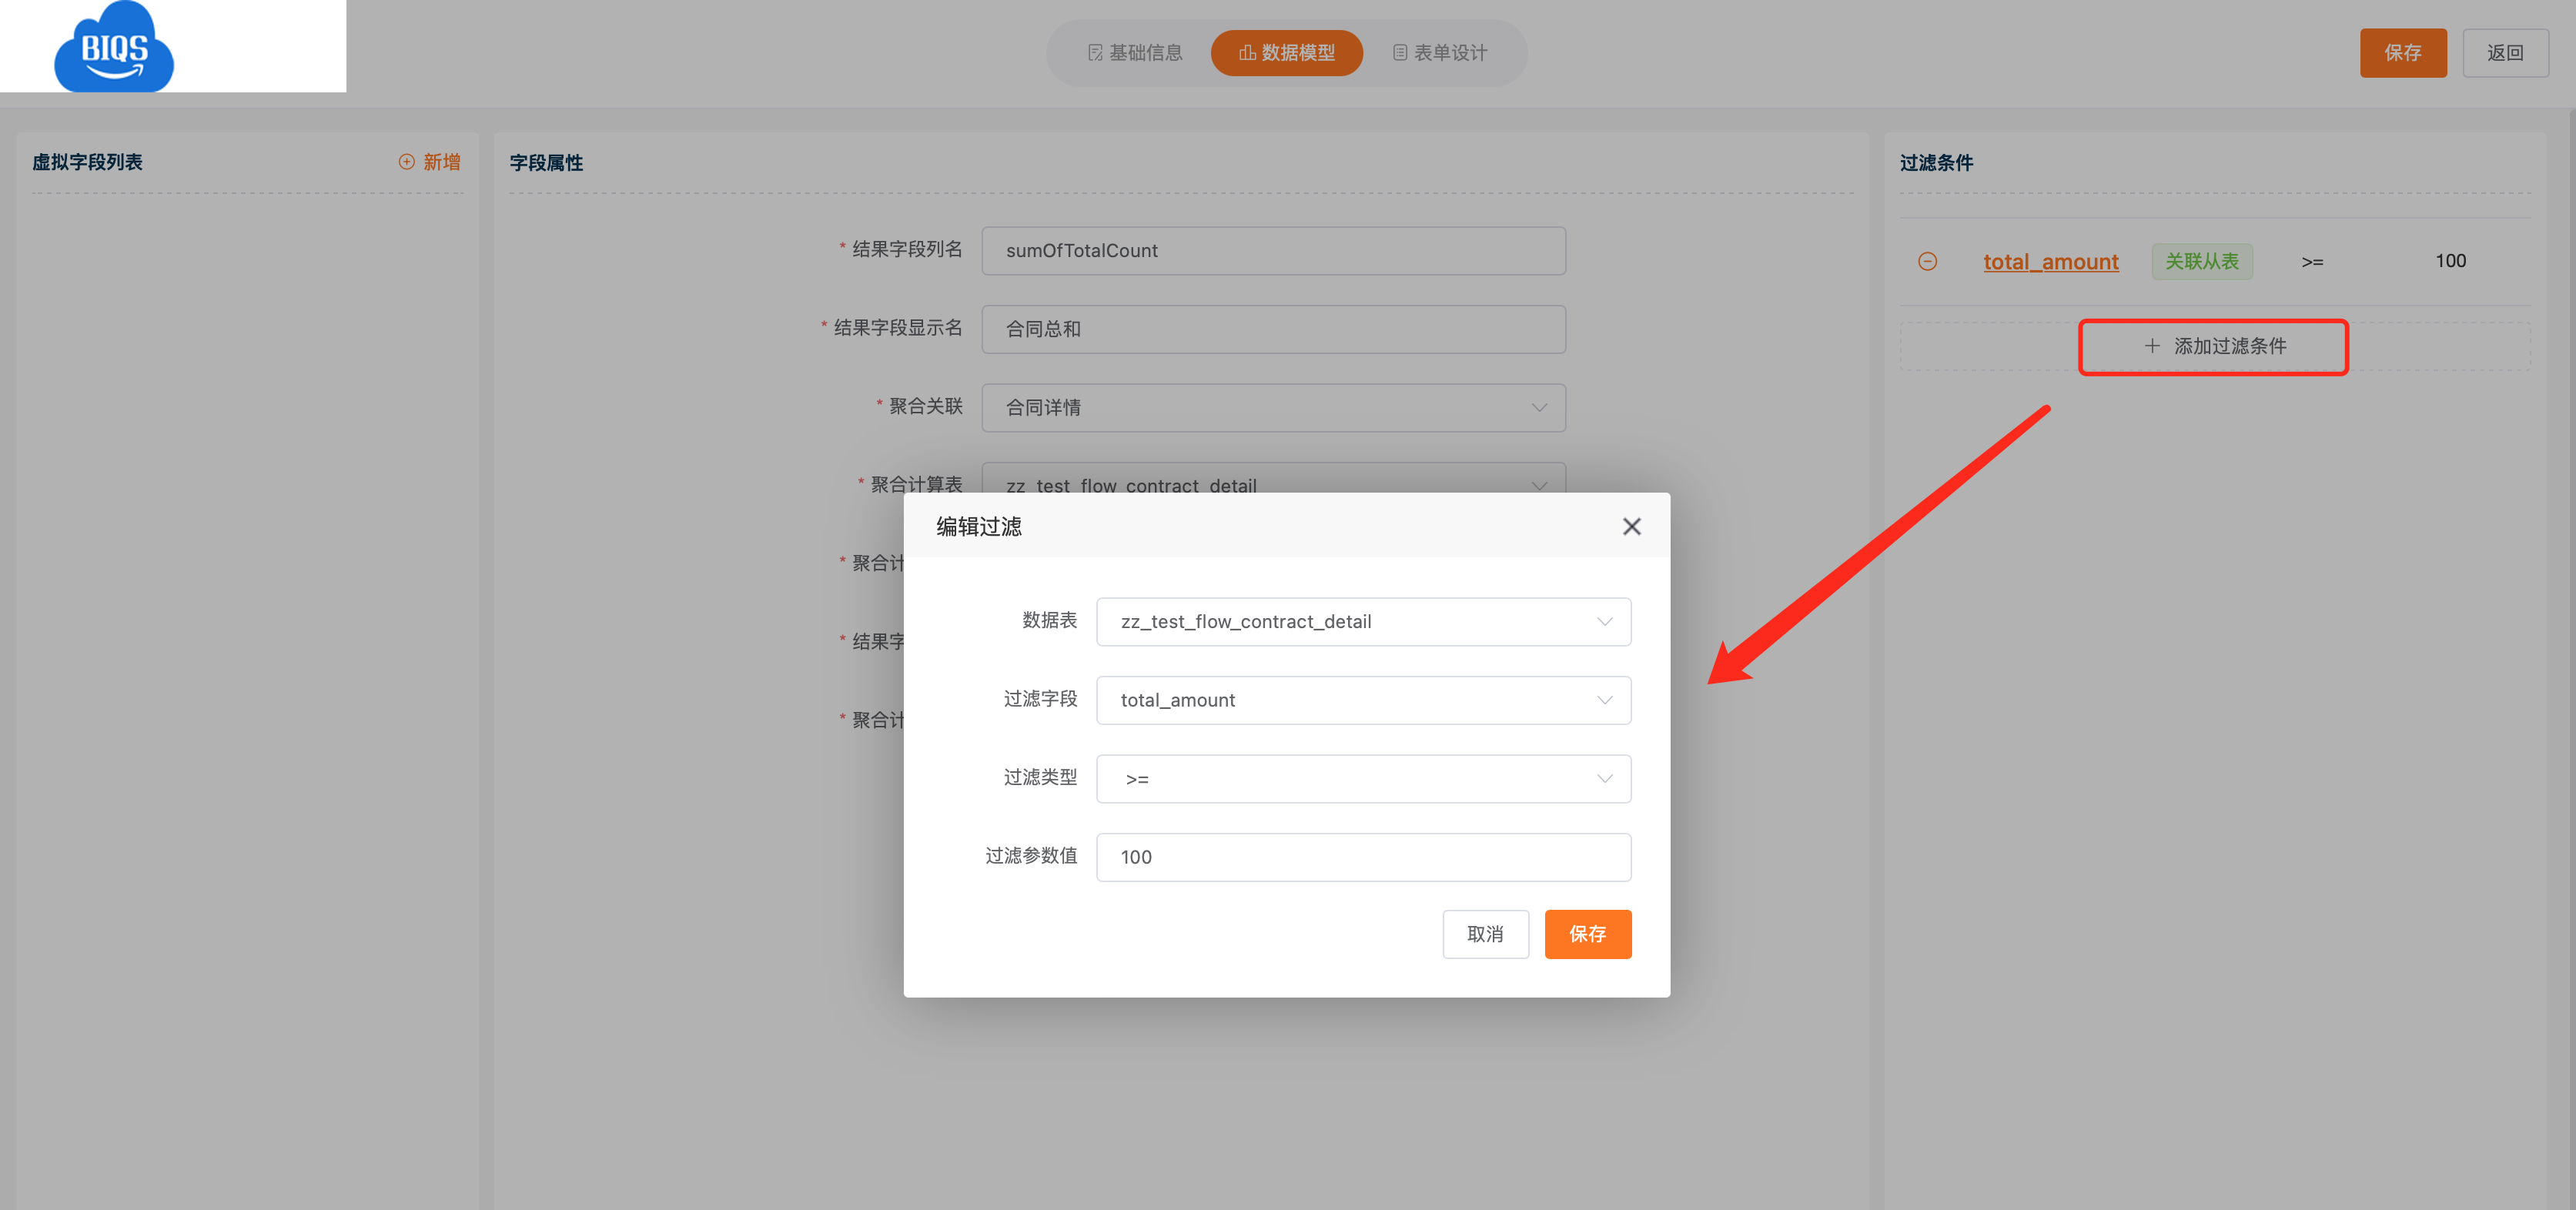The width and height of the screenshot is (2576, 1210).
Task: Click the 字段属性 panel header
Action: [546, 163]
